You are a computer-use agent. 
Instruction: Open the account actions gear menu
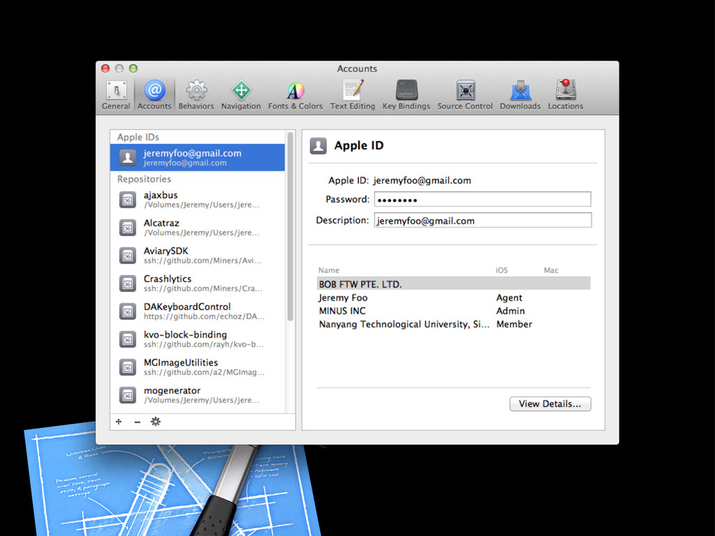pos(156,422)
